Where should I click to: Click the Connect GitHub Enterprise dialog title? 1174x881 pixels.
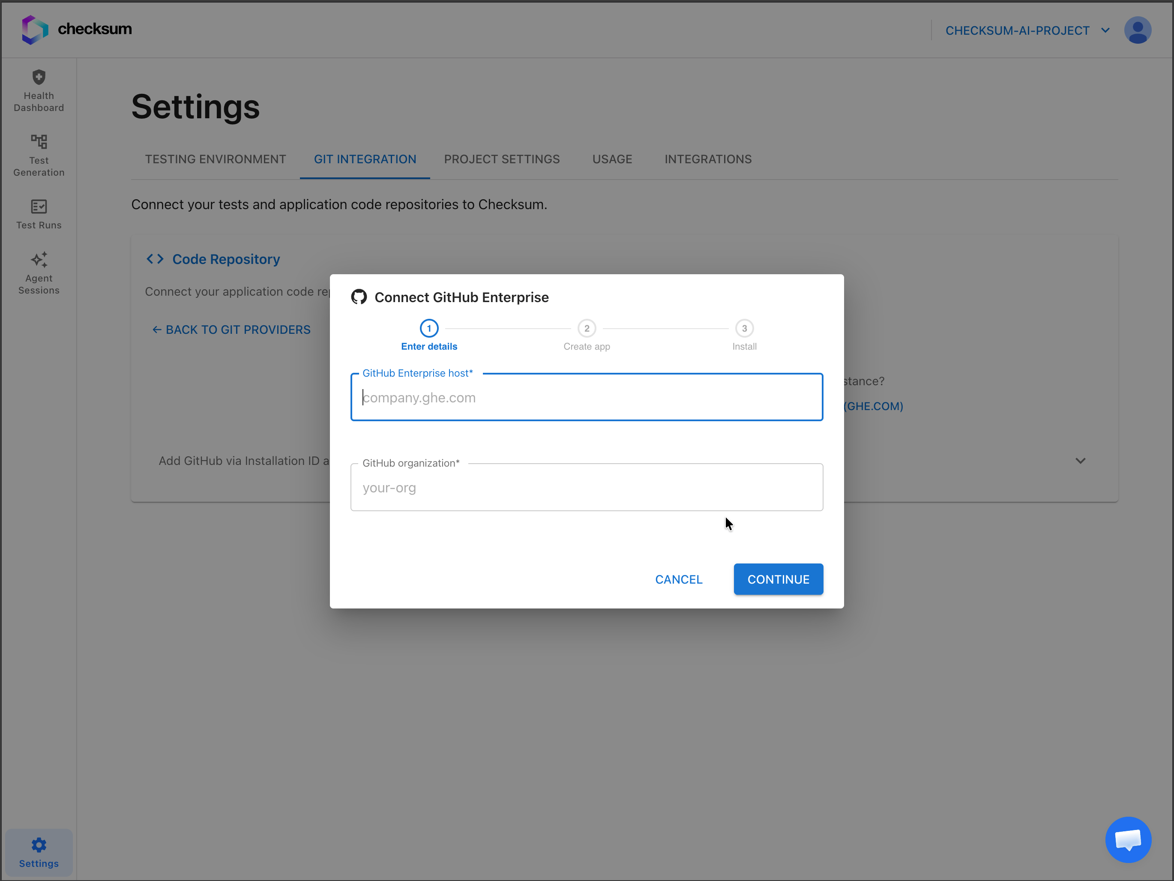pyautogui.click(x=461, y=297)
